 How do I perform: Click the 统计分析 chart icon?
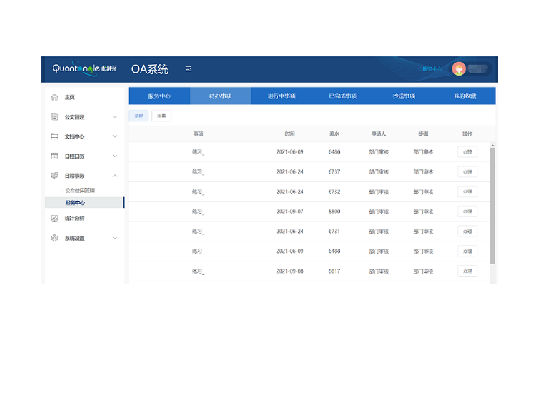coord(54,218)
